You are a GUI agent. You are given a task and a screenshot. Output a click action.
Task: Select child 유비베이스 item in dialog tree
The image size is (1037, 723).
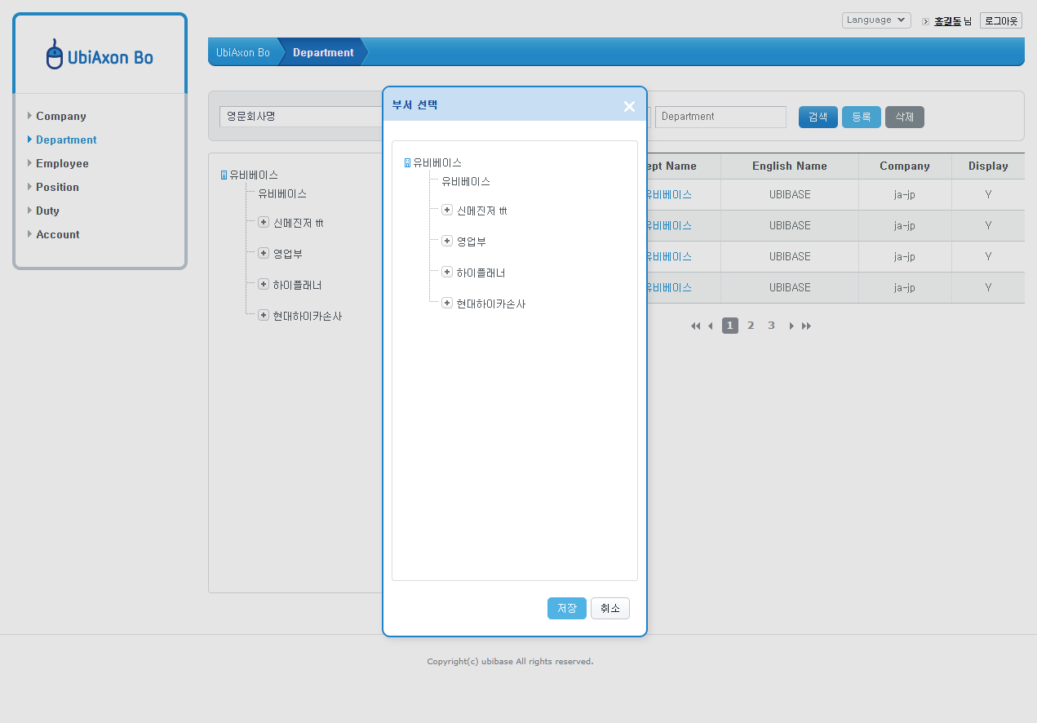pos(466,181)
